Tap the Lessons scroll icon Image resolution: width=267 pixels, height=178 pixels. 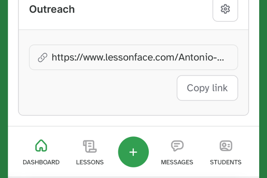[90, 146]
